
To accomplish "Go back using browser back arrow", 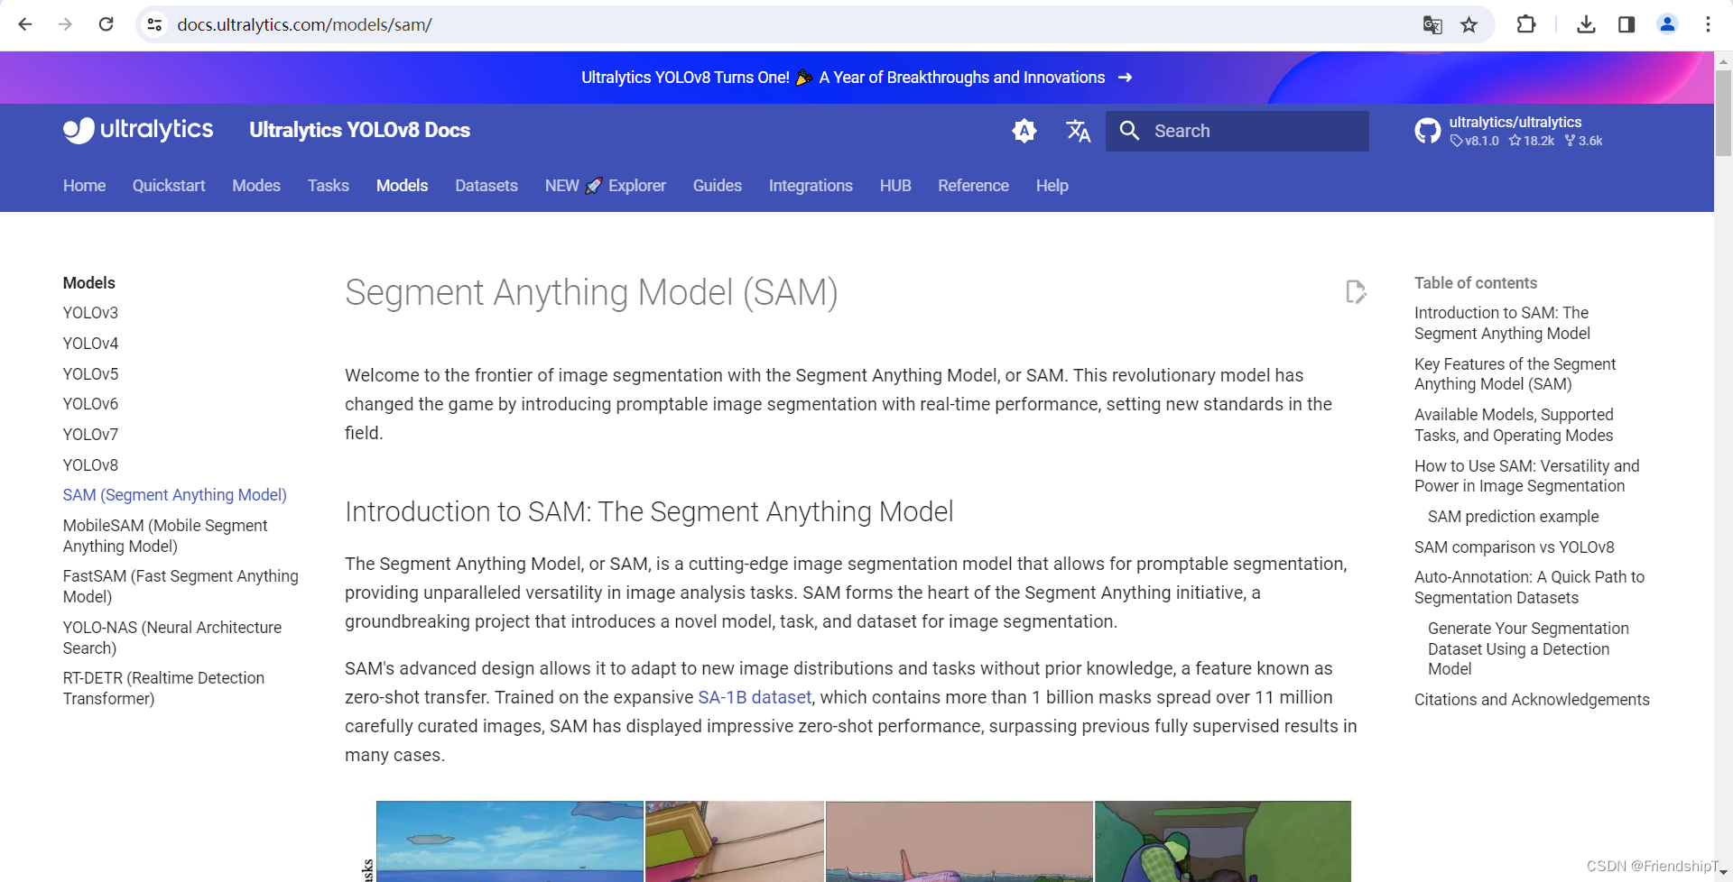I will (25, 24).
